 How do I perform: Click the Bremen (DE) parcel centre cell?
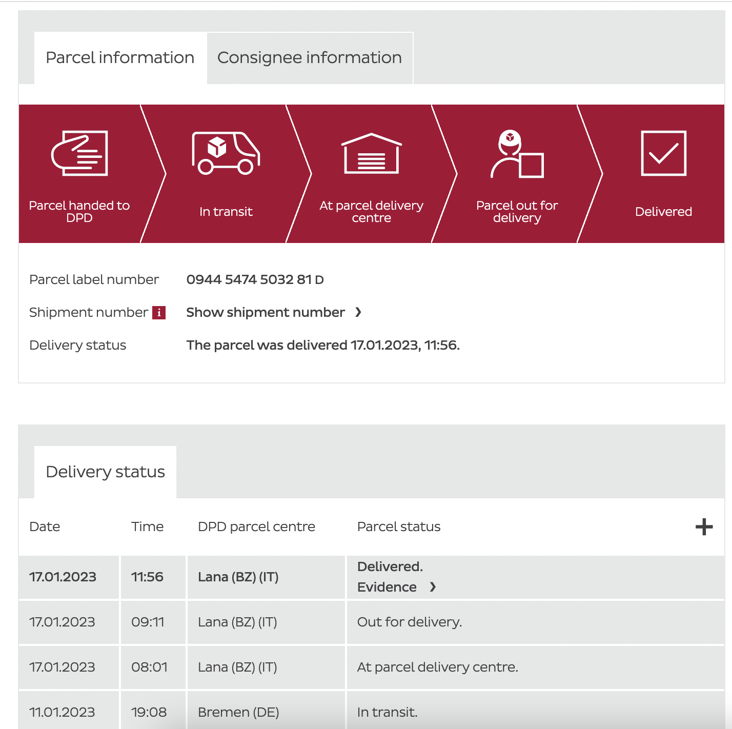(x=238, y=712)
